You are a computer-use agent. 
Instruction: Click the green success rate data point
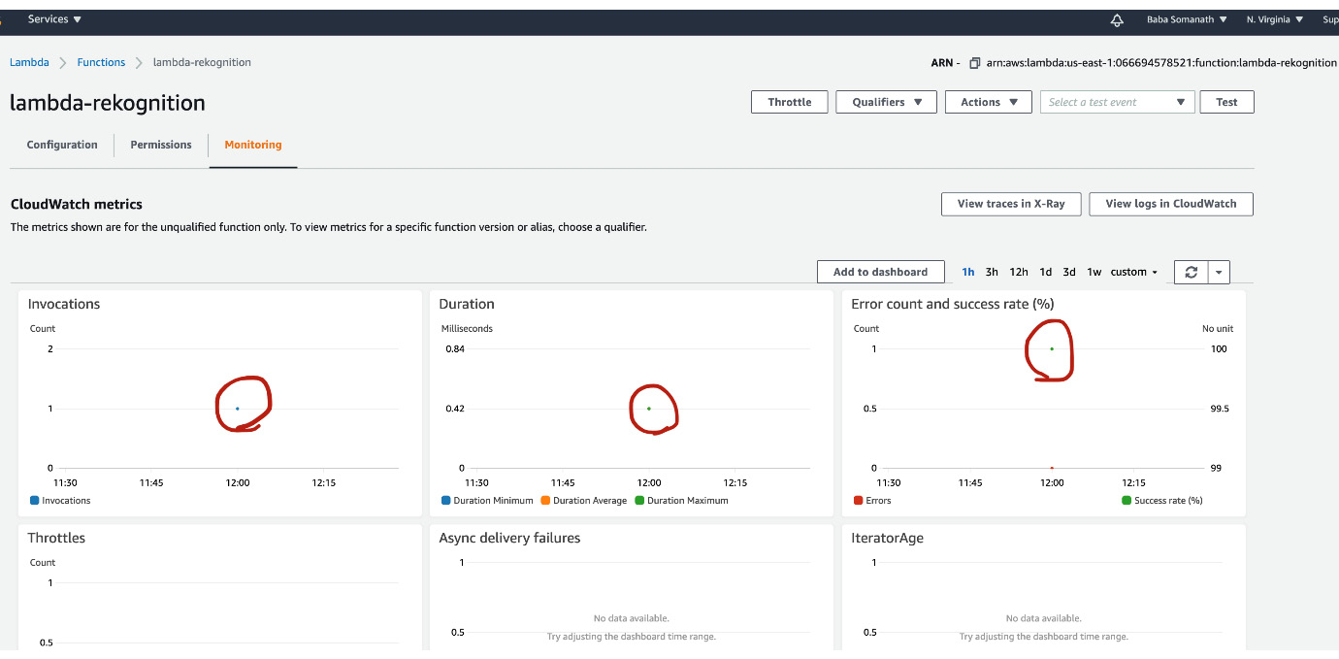pos(1052,348)
